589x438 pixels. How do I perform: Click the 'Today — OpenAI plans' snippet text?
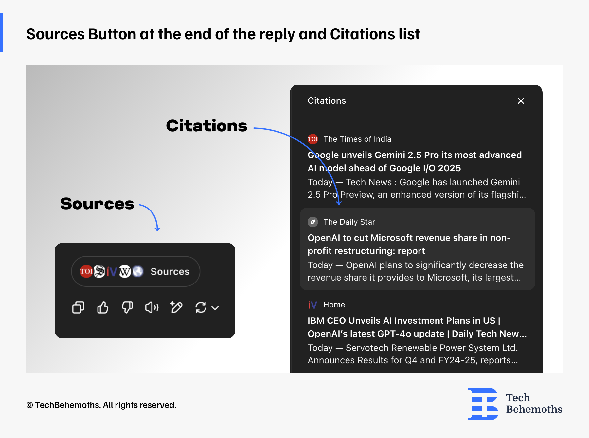(416, 271)
